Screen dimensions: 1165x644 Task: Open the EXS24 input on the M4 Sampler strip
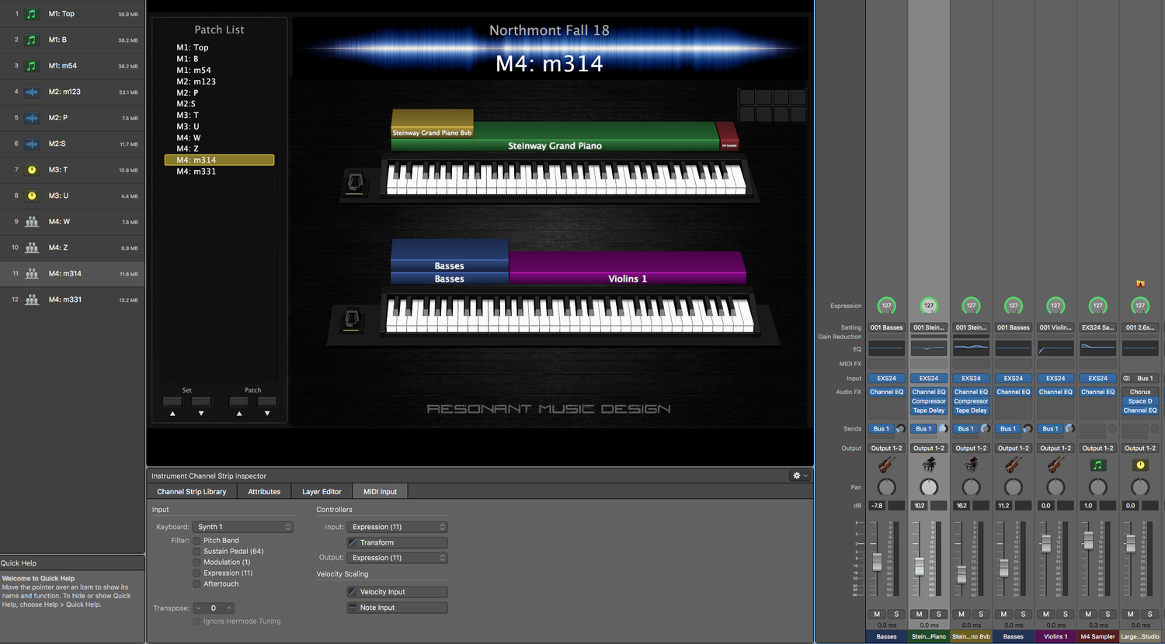click(x=1097, y=379)
